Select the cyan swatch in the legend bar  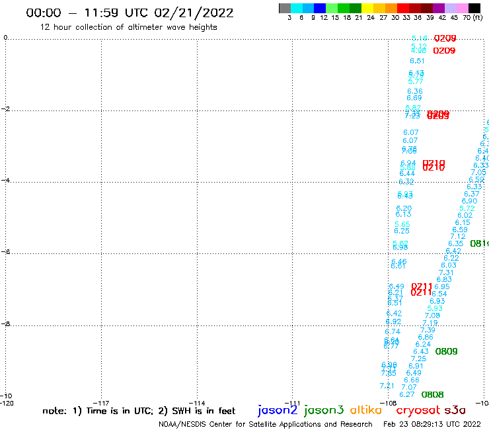pos(297,8)
